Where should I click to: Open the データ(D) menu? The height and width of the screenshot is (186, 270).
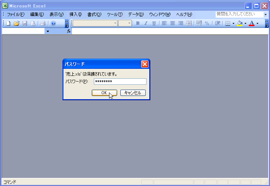[136, 14]
